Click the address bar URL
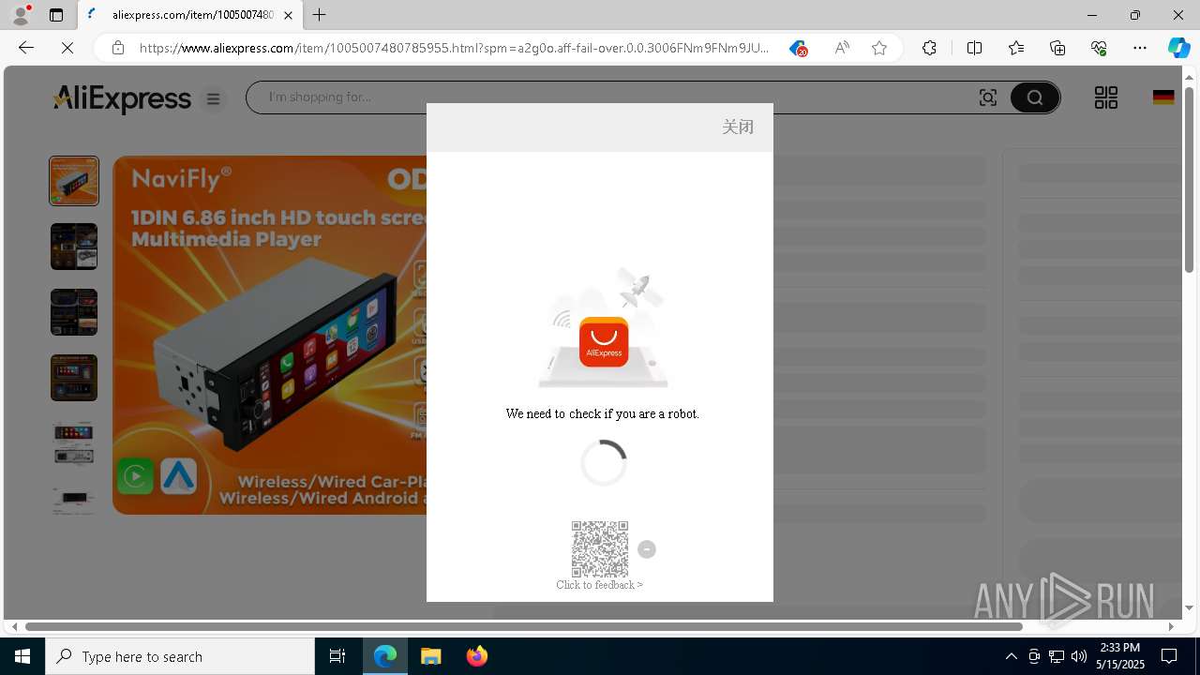This screenshot has height=675, width=1200. tap(454, 48)
